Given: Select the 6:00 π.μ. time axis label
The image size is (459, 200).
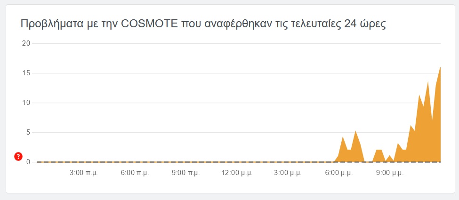Looking at the screenshot, I should coord(135,173).
